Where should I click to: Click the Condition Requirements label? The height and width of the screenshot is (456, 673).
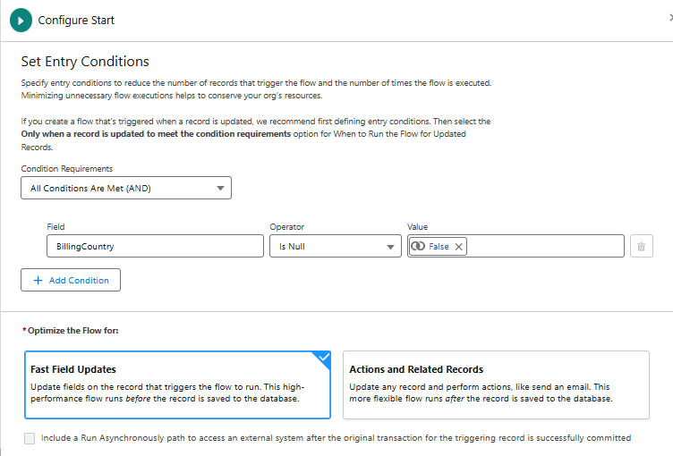[x=67, y=169]
